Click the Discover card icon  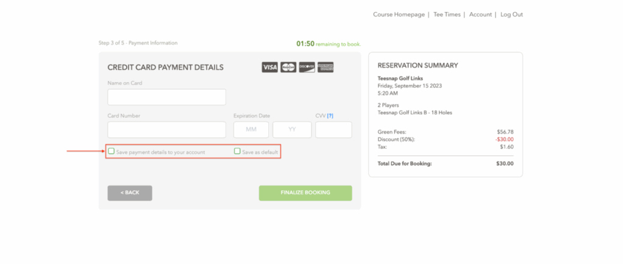(307, 67)
